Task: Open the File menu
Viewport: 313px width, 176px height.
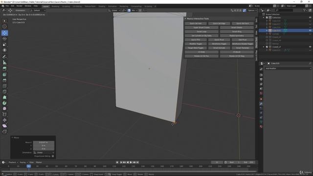Action: [7, 6]
